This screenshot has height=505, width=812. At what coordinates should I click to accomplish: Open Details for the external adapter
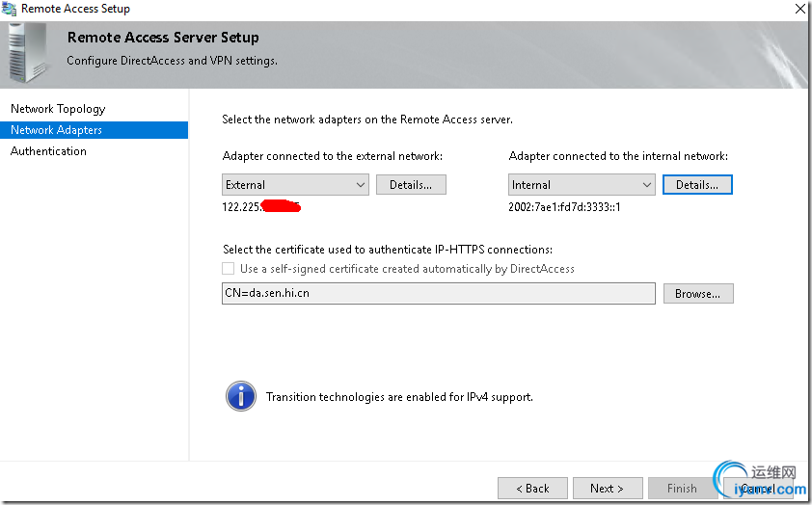(x=411, y=184)
